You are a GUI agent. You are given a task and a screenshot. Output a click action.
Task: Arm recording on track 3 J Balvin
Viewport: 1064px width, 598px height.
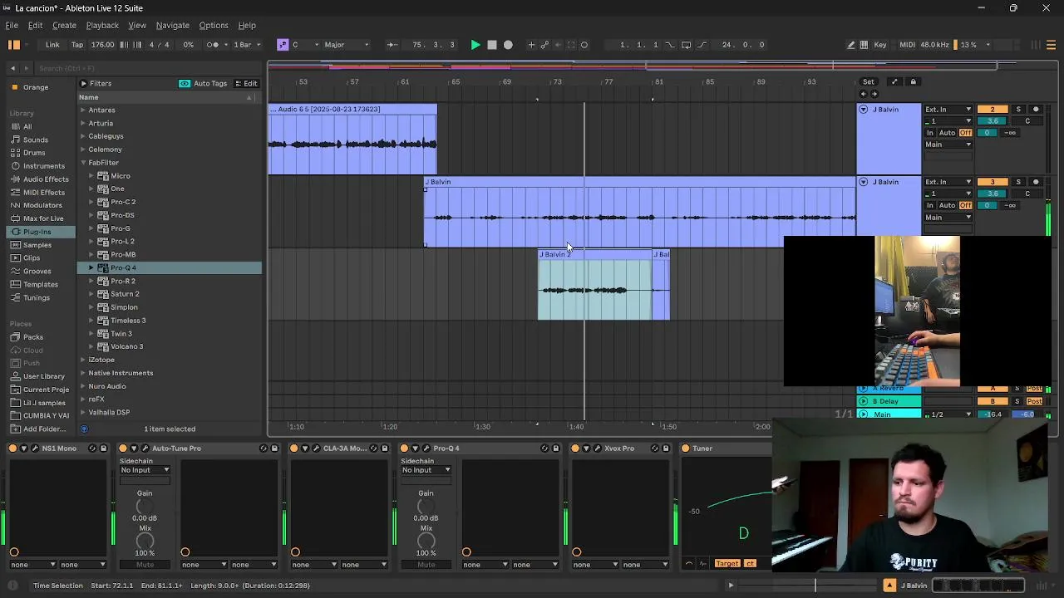(x=1035, y=182)
